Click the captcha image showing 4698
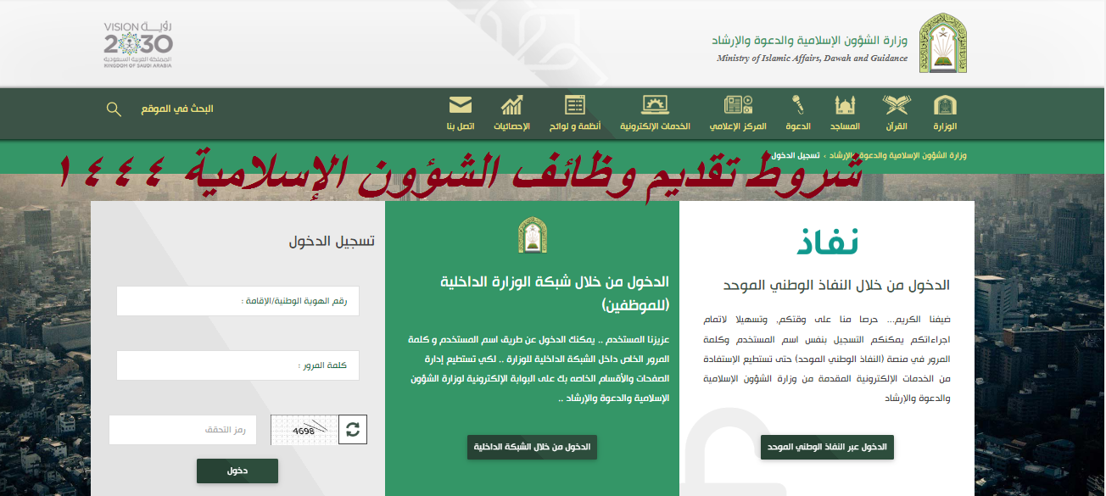Image resolution: width=1106 pixels, height=496 pixels. point(304,430)
